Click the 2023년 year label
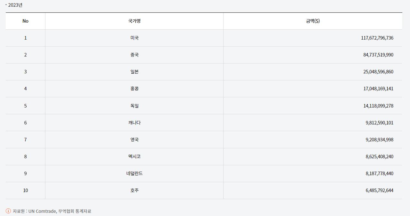The image size is (410, 216). pyautogui.click(x=15, y=5)
